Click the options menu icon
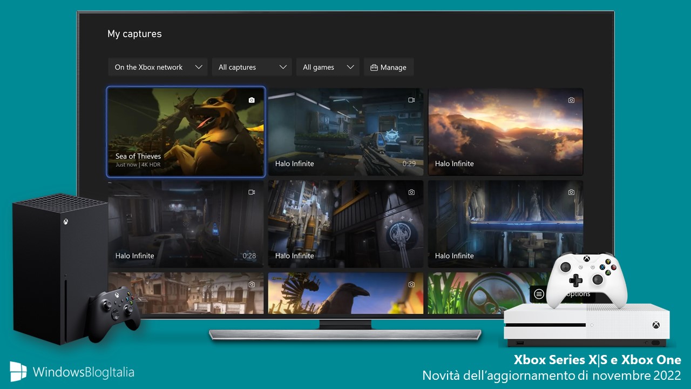 click(538, 294)
